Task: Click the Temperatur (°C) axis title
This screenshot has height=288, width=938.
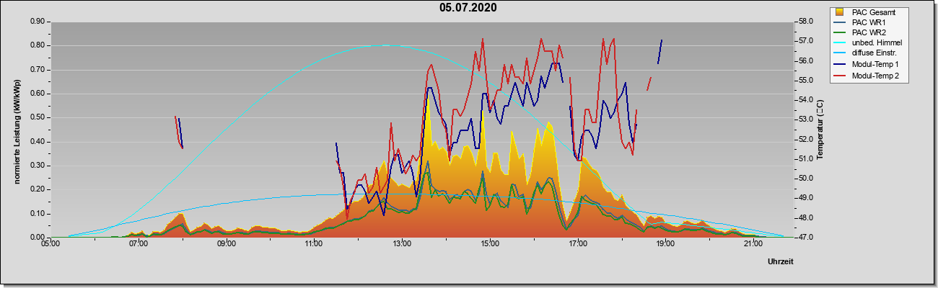Action: tap(820, 130)
